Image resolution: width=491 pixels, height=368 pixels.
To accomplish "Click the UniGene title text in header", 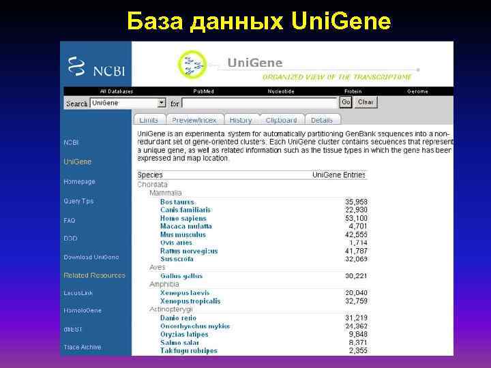I will [x=255, y=63].
